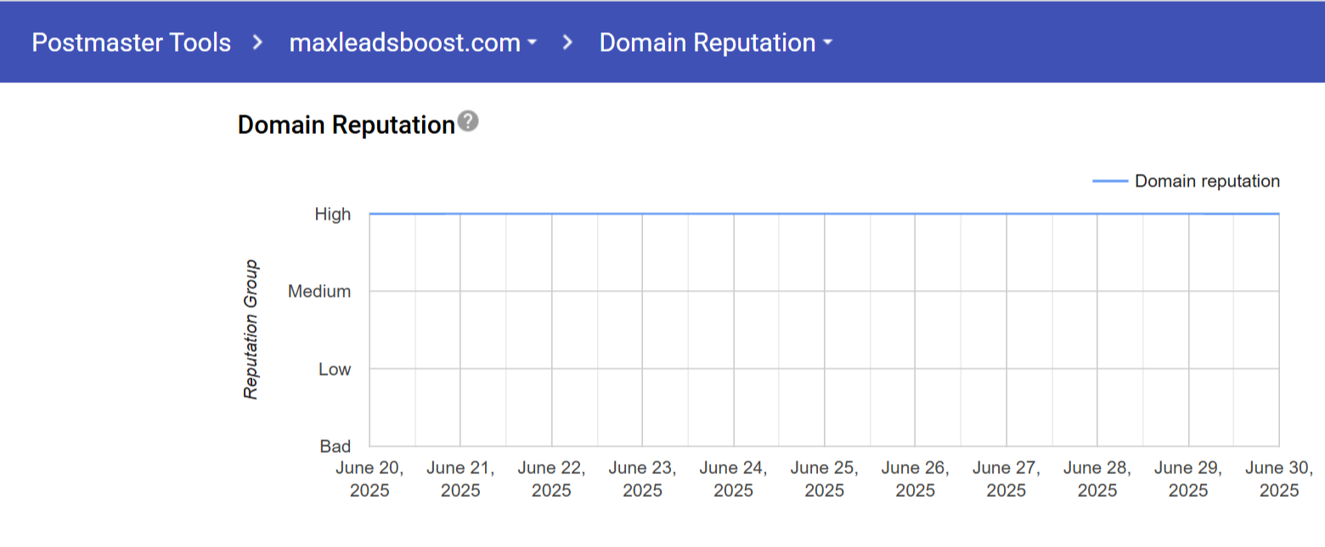Click the Reputation Group axis title
The image size is (1325, 547).
[x=251, y=330]
